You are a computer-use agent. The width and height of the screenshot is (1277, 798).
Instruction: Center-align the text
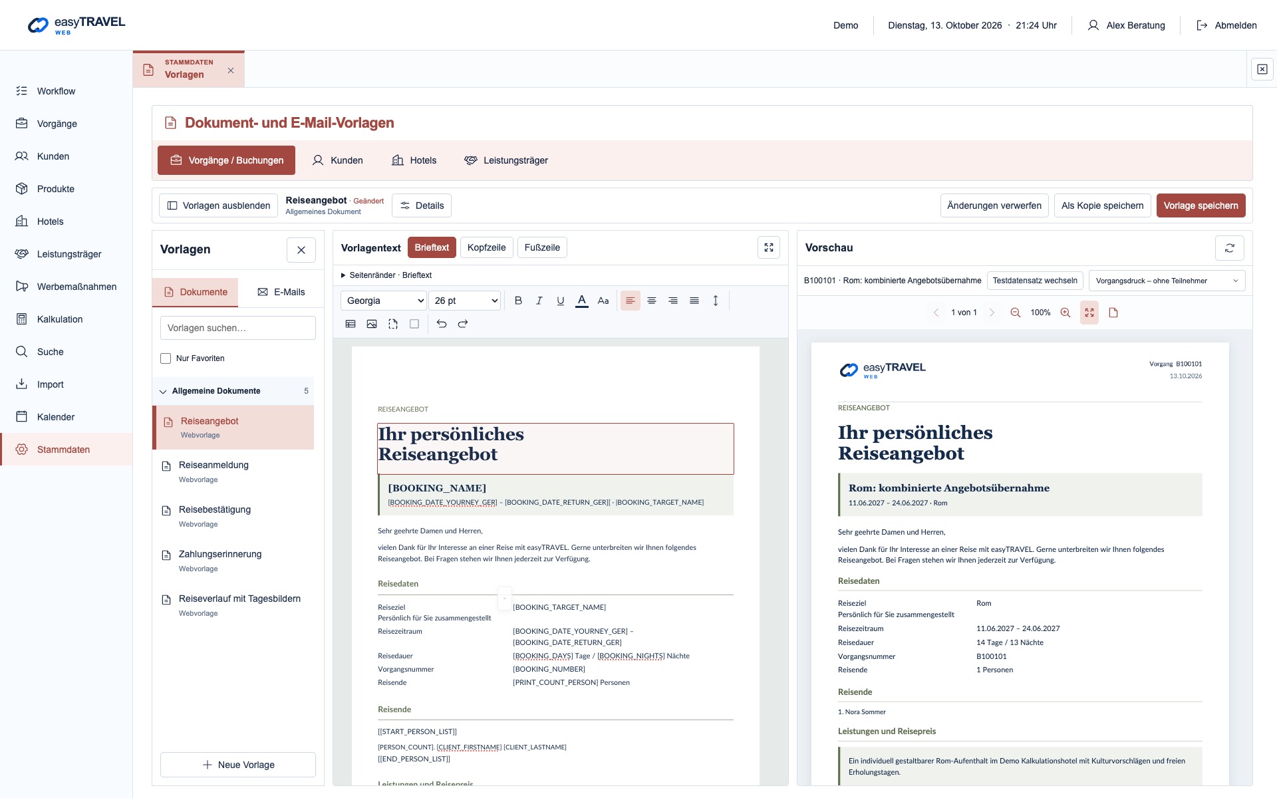click(652, 301)
